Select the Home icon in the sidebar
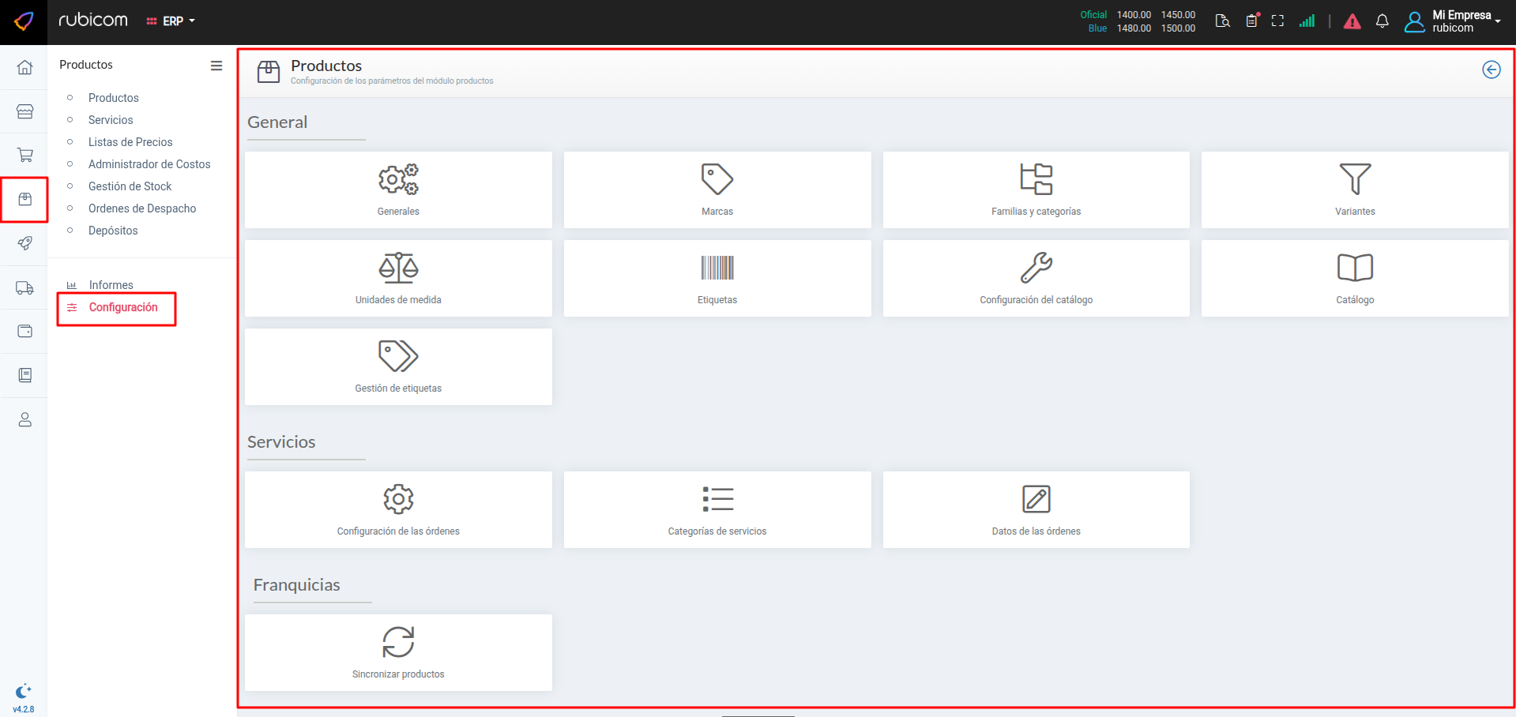 click(24, 67)
